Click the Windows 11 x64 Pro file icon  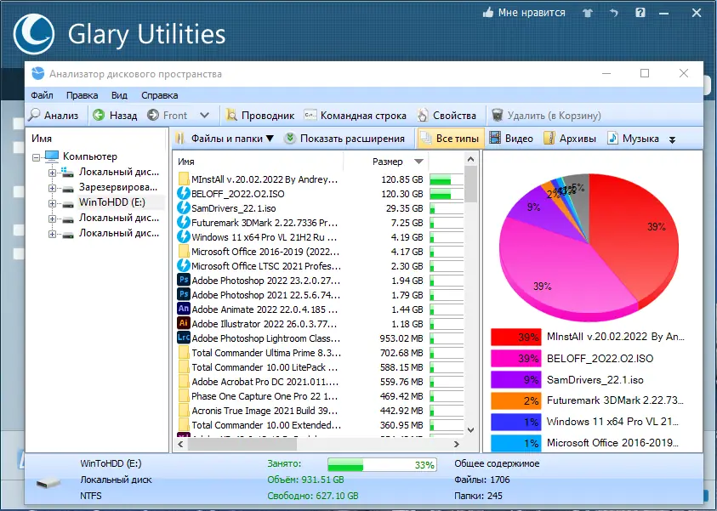tap(184, 237)
